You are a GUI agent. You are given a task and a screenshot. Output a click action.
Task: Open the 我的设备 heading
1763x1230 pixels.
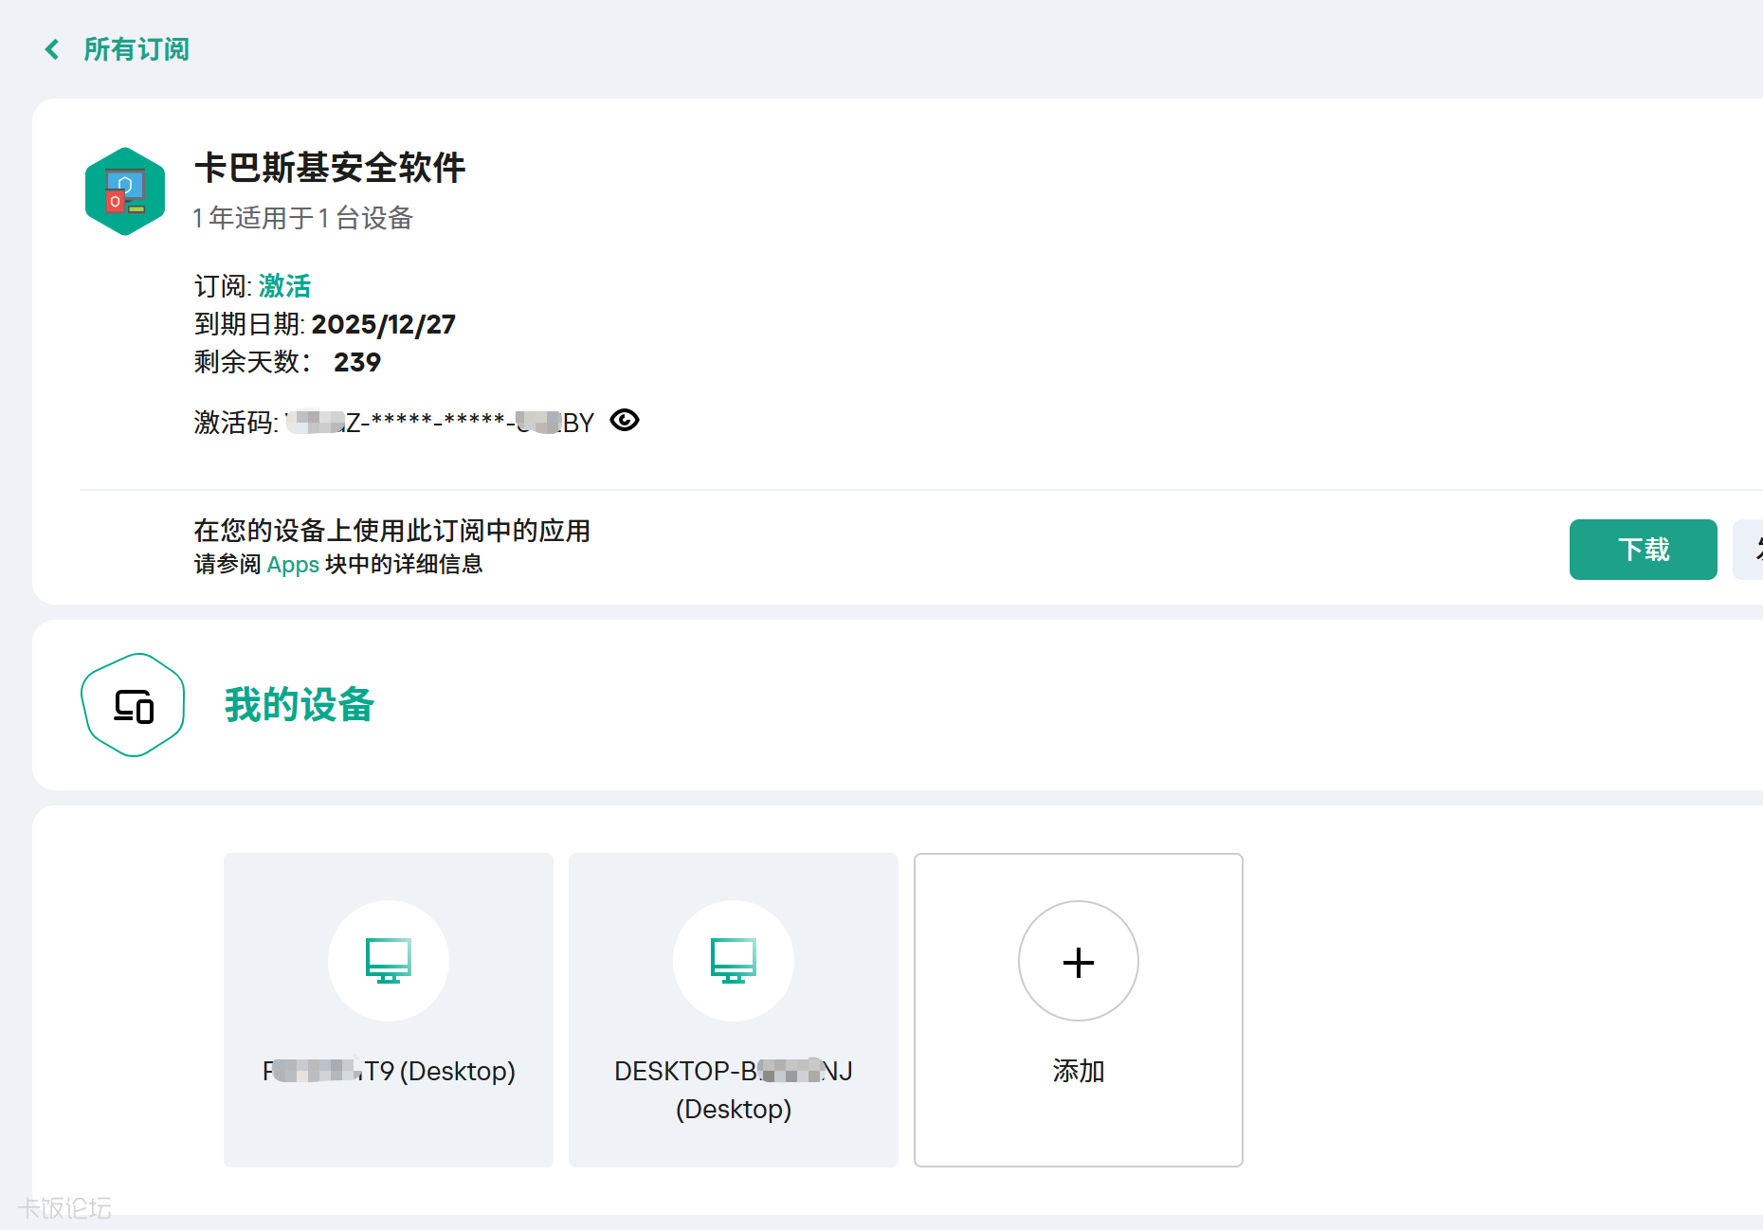point(300,705)
